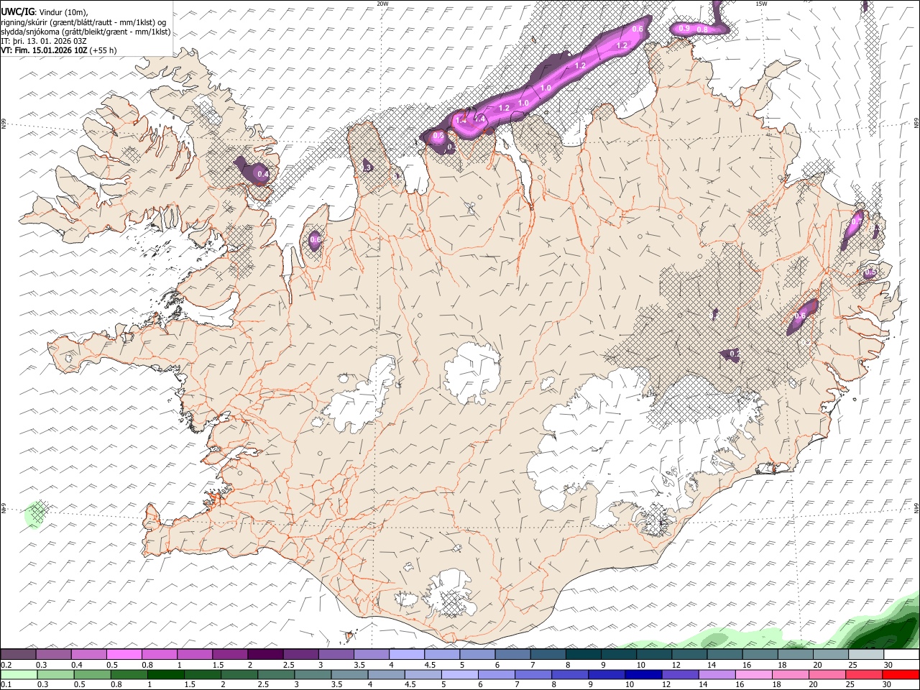Click the dark teal 8 swatch, upper legend row
This screenshot has width=920, height=690.
click(583, 654)
